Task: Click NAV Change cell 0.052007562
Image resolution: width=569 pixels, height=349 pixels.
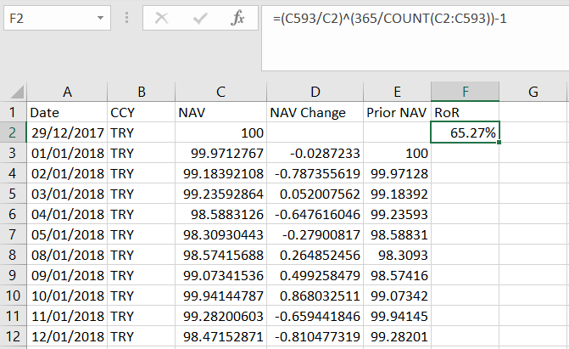Action: [315, 194]
